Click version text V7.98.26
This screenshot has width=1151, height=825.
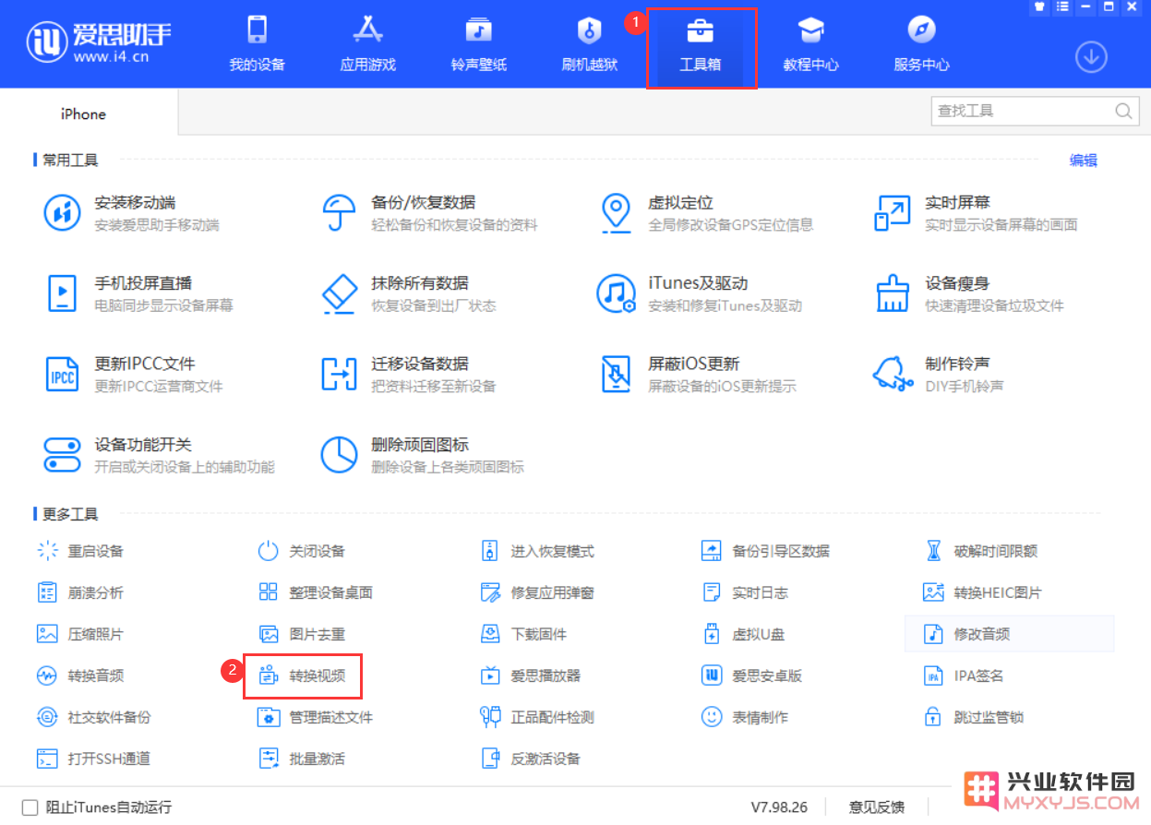tap(779, 807)
